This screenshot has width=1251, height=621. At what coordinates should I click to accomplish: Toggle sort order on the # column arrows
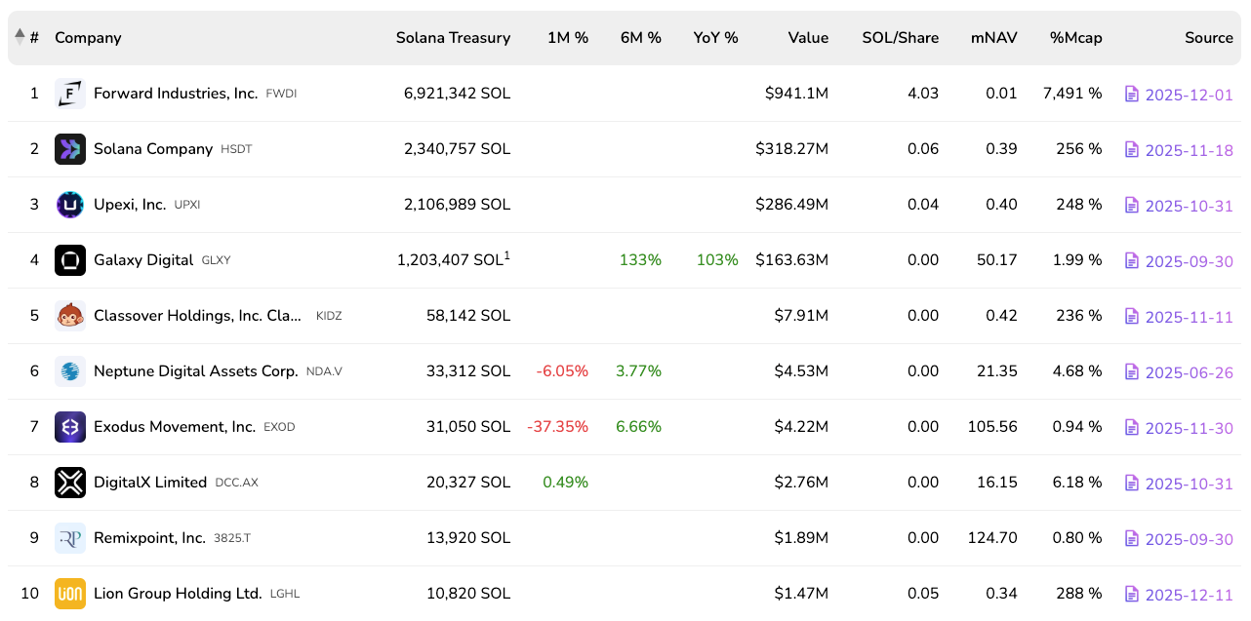(x=20, y=37)
